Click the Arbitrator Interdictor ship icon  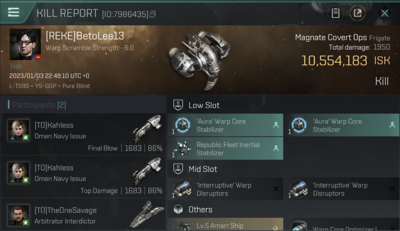click(148, 215)
